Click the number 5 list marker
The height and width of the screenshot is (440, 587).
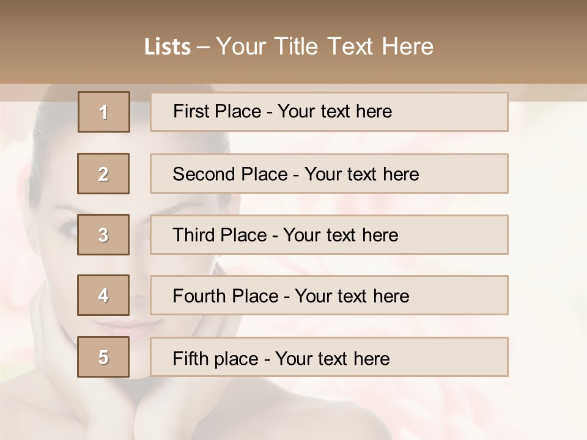tap(103, 357)
